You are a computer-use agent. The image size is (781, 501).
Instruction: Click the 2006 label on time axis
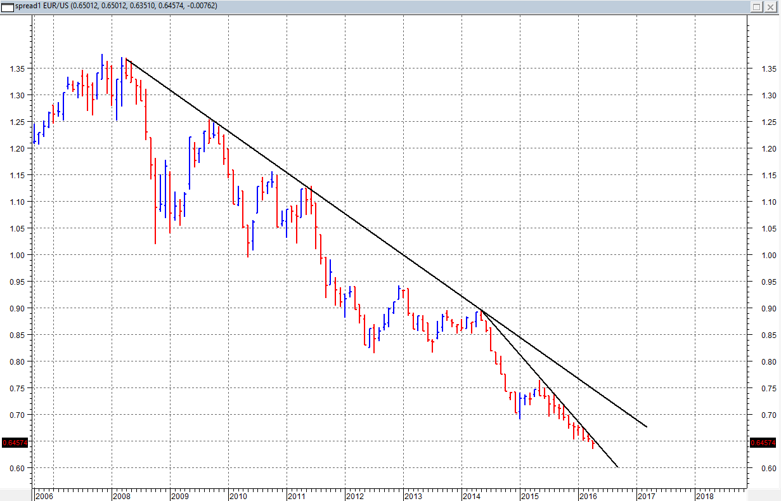pos(44,495)
